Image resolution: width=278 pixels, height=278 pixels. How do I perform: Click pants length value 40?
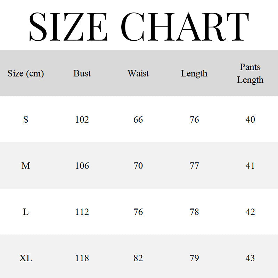point(250,120)
